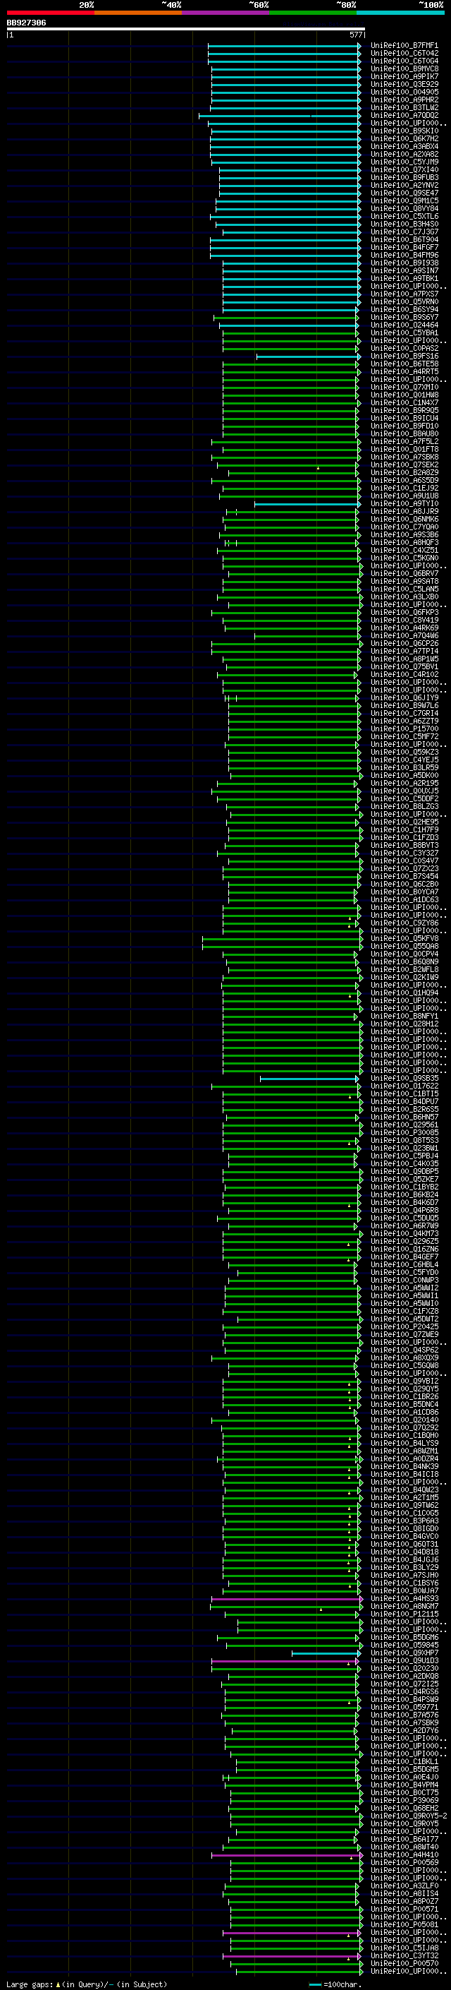Click the UniRef100_O59845 label
This screenshot has height=1990, width=451.
pos(404,1646)
